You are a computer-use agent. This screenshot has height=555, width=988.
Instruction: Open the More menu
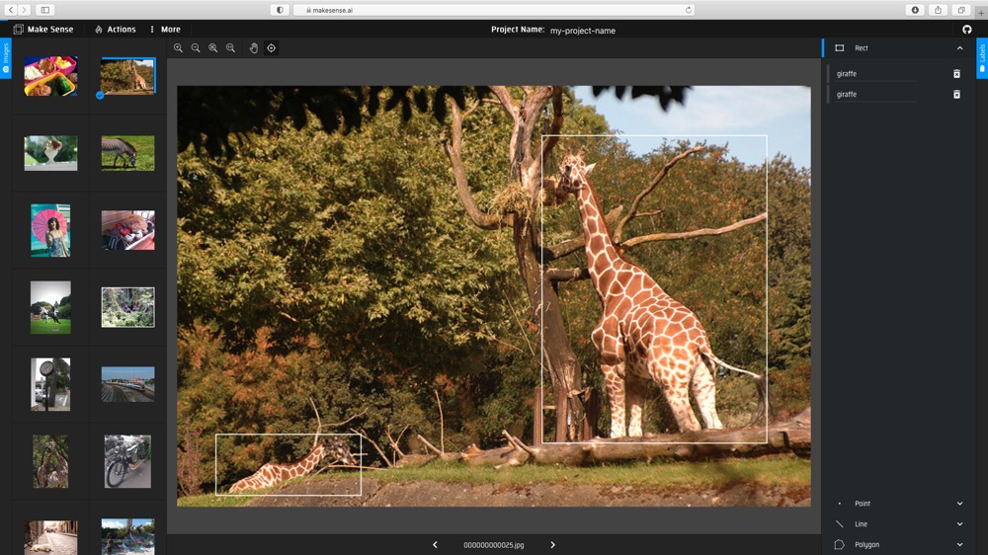coord(165,30)
